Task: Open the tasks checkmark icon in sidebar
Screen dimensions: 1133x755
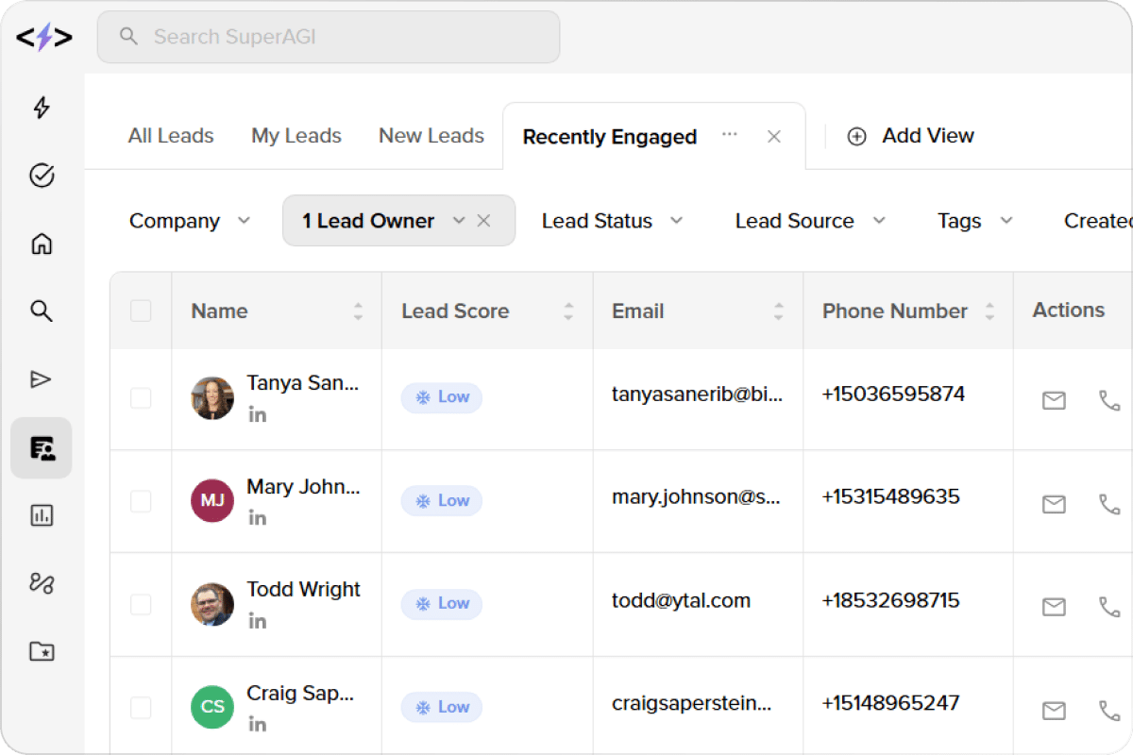Action: 42,176
